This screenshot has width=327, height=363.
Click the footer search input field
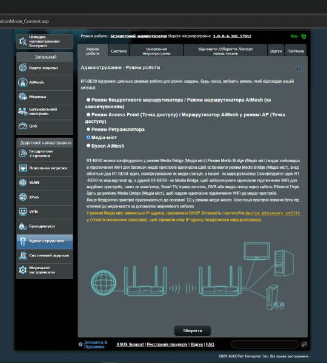pos(265,344)
